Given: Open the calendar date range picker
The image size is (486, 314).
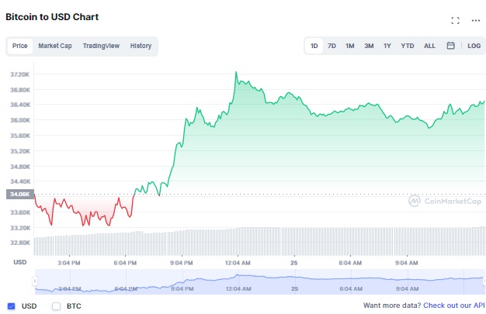Looking at the screenshot, I should point(450,46).
